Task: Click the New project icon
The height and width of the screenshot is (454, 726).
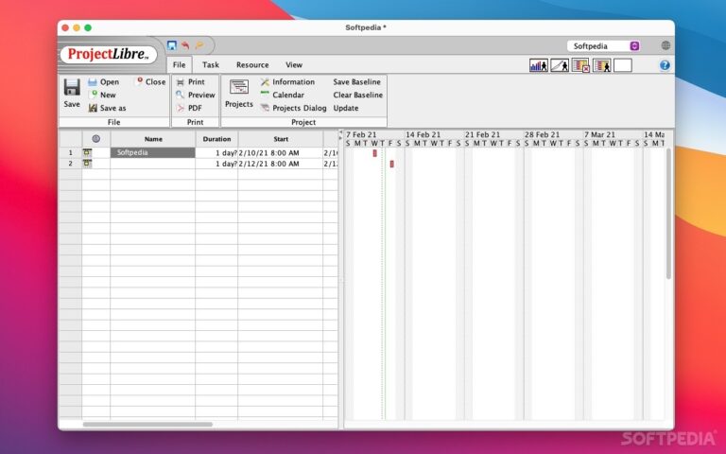Action: pos(93,95)
